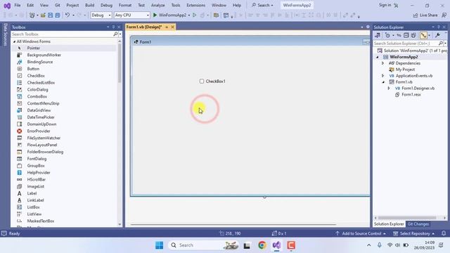Click the Toolbox vertical scrollbar thumb
Viewport: 450px width, 253px height.
click(x=120, y=63)
